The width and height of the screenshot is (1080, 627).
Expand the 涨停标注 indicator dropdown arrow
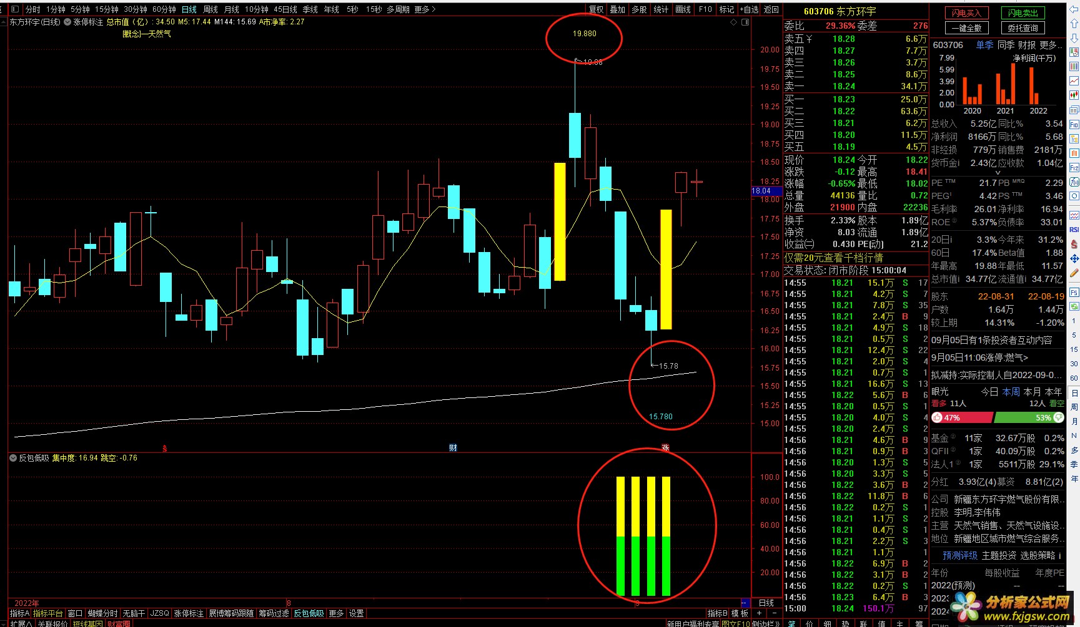pos(67,22)
